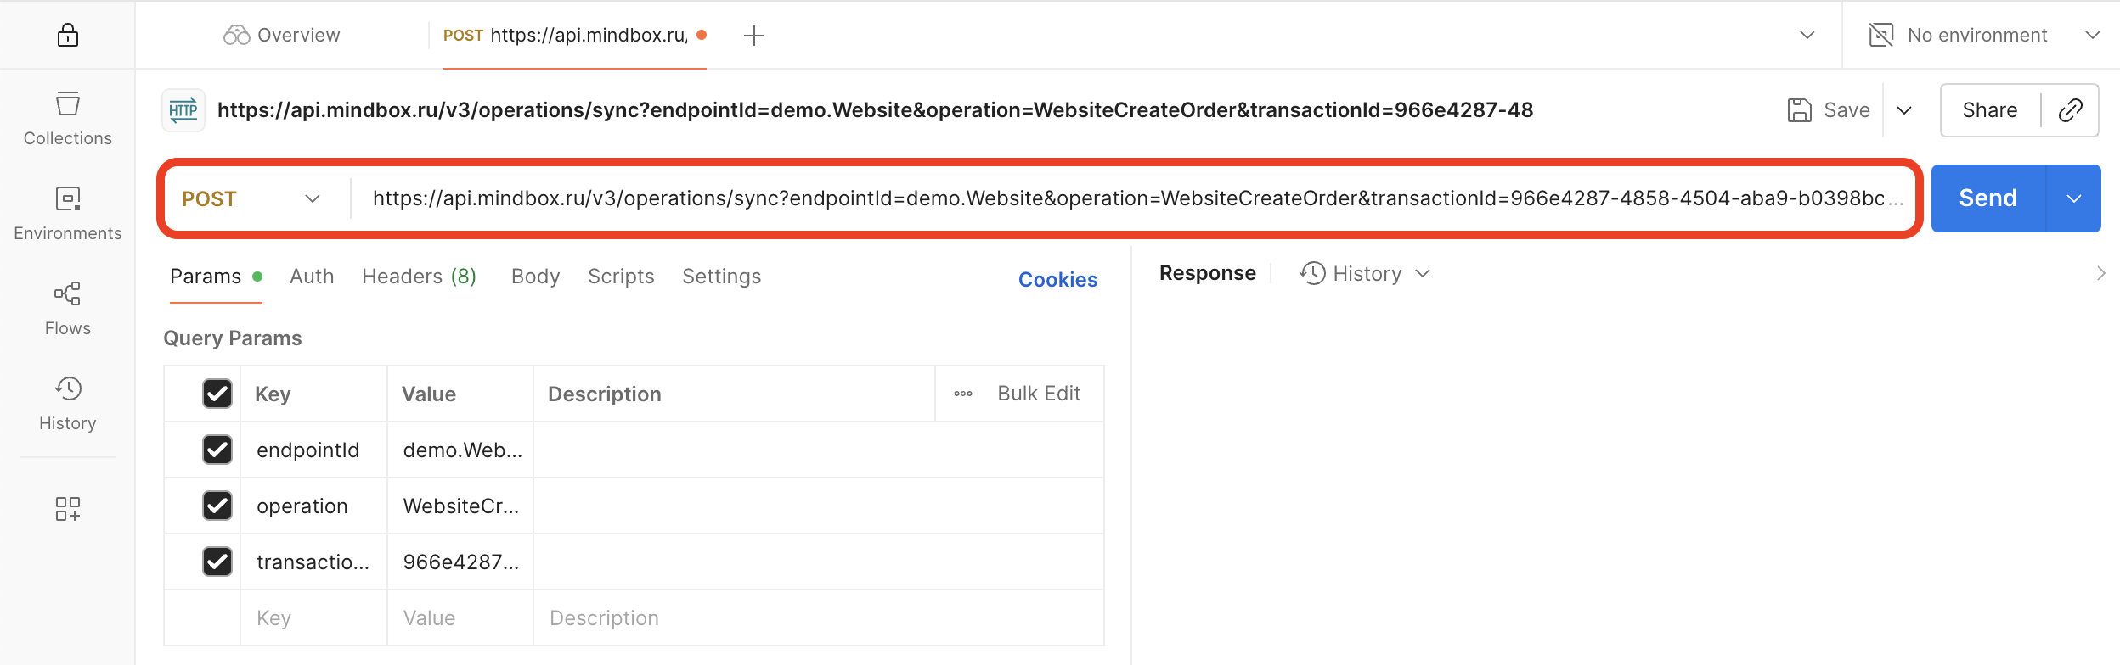This screenshot has width=2120, height=665.
Task: Click the lock icon at top of sidebar
Action: tap(68, 35)
